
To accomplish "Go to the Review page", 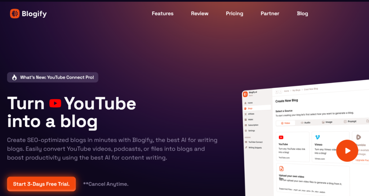I will tap(200, 14).
